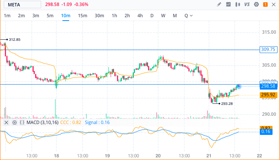Open the VS compare tool
The image size is (280, 160).
[247, 4]
